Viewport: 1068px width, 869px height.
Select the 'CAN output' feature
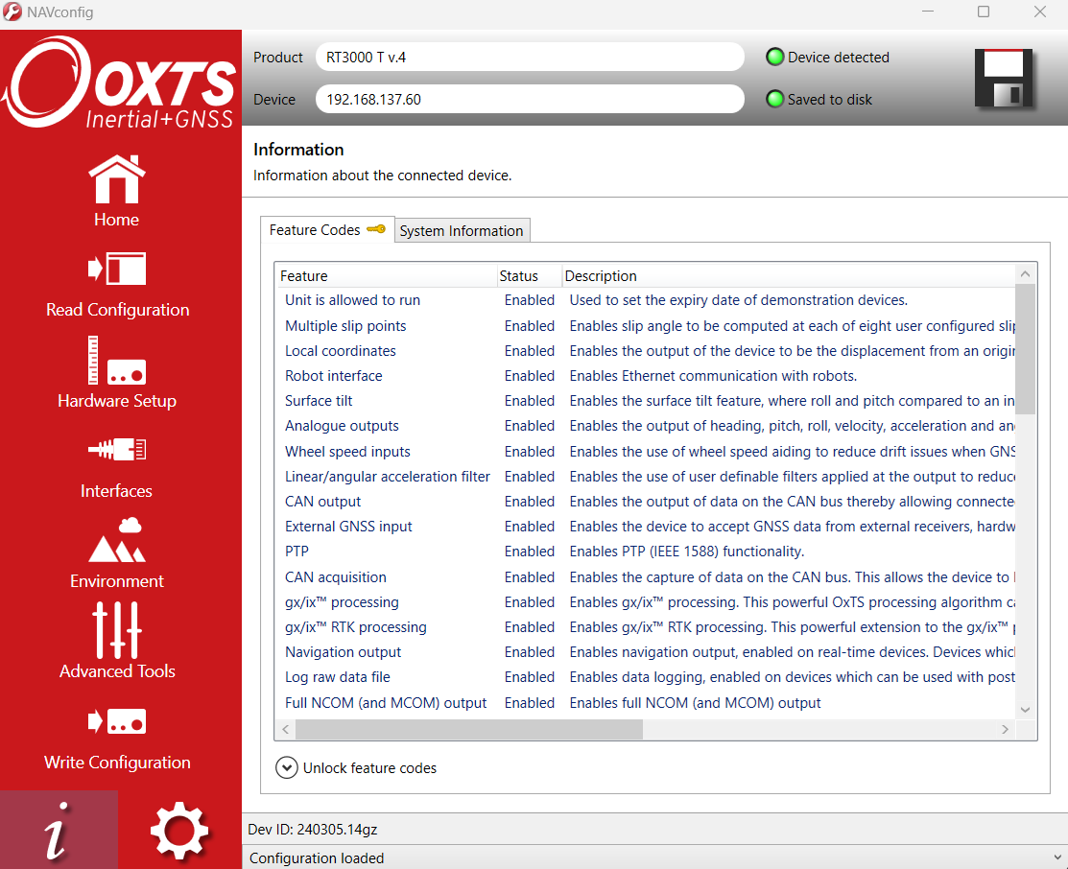pyautogui.click(x=322, y=502)
